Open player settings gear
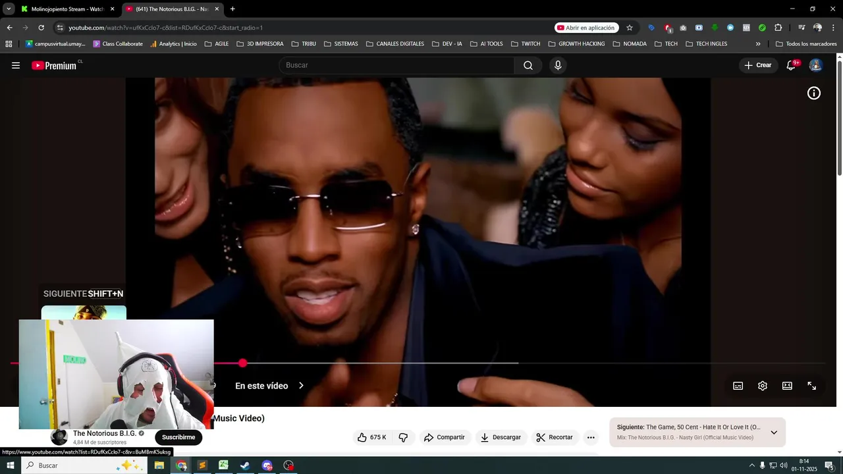 tap(763, 386)
